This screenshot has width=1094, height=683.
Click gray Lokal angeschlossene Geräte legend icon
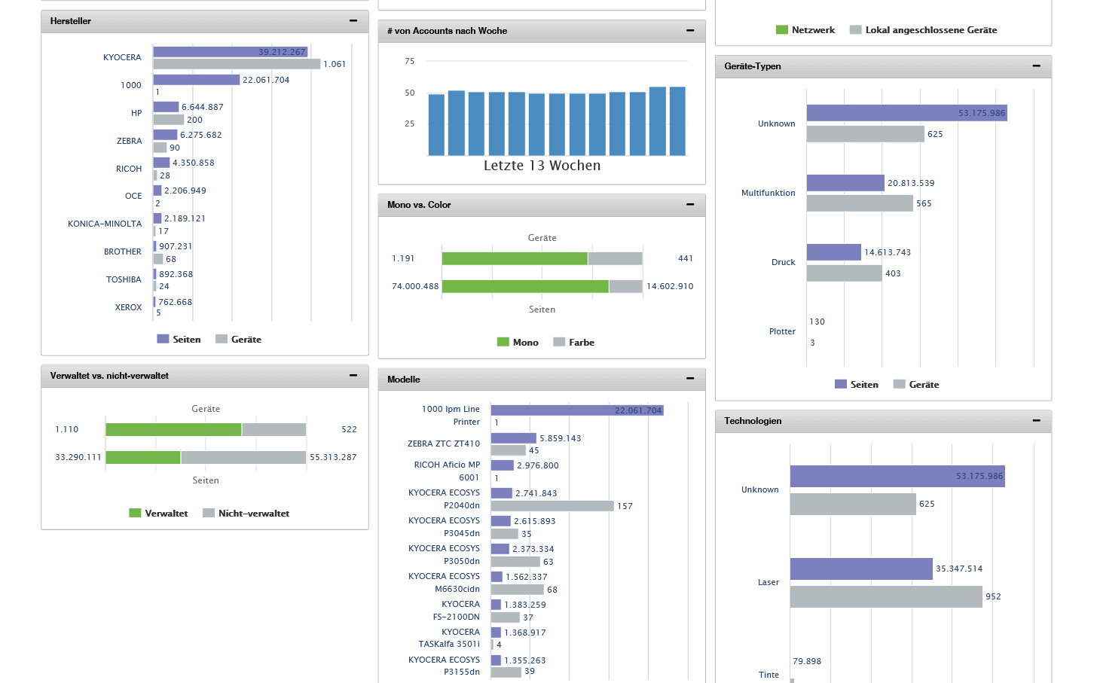point(855,30)
